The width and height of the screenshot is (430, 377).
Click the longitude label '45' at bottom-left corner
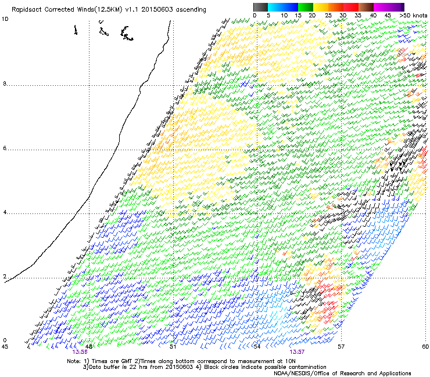coord(5,347)
